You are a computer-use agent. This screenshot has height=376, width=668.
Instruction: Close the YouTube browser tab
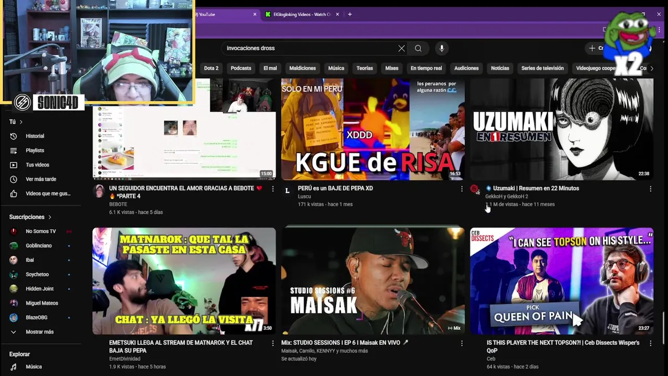[255, 14]
